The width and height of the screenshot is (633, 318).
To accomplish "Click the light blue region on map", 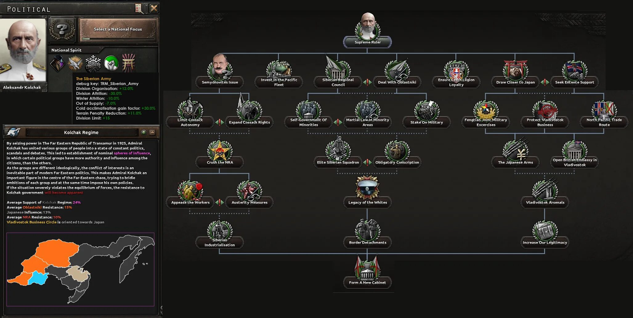I will click(38, 278).
